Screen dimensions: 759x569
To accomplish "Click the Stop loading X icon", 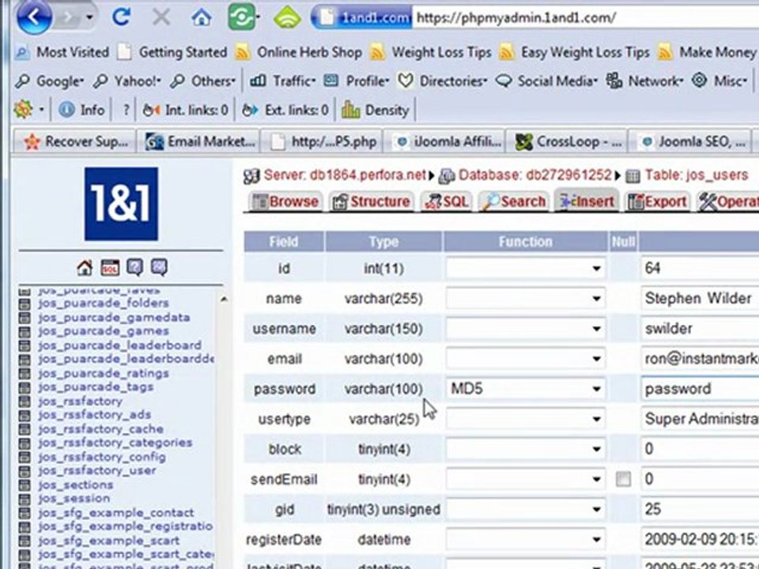I will (161, 18).
